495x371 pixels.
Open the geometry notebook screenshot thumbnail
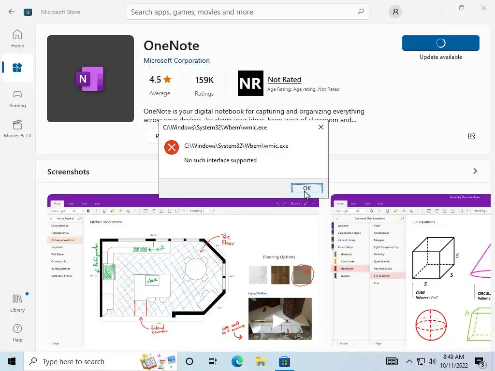(410, 270)
